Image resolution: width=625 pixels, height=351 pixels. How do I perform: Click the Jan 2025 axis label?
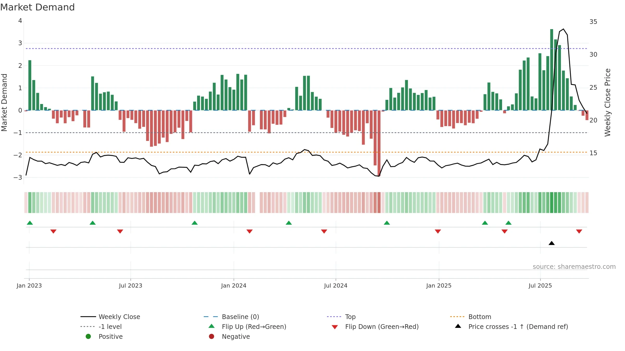tap(439, 286)
